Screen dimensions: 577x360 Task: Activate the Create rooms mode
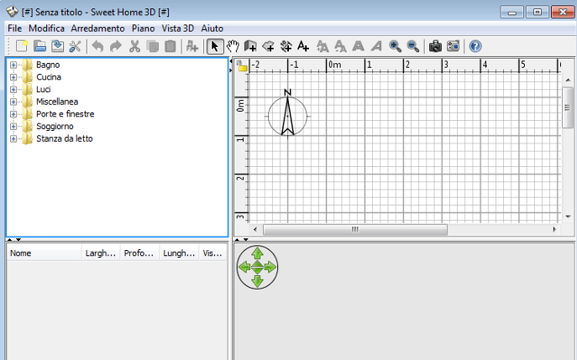268,46
